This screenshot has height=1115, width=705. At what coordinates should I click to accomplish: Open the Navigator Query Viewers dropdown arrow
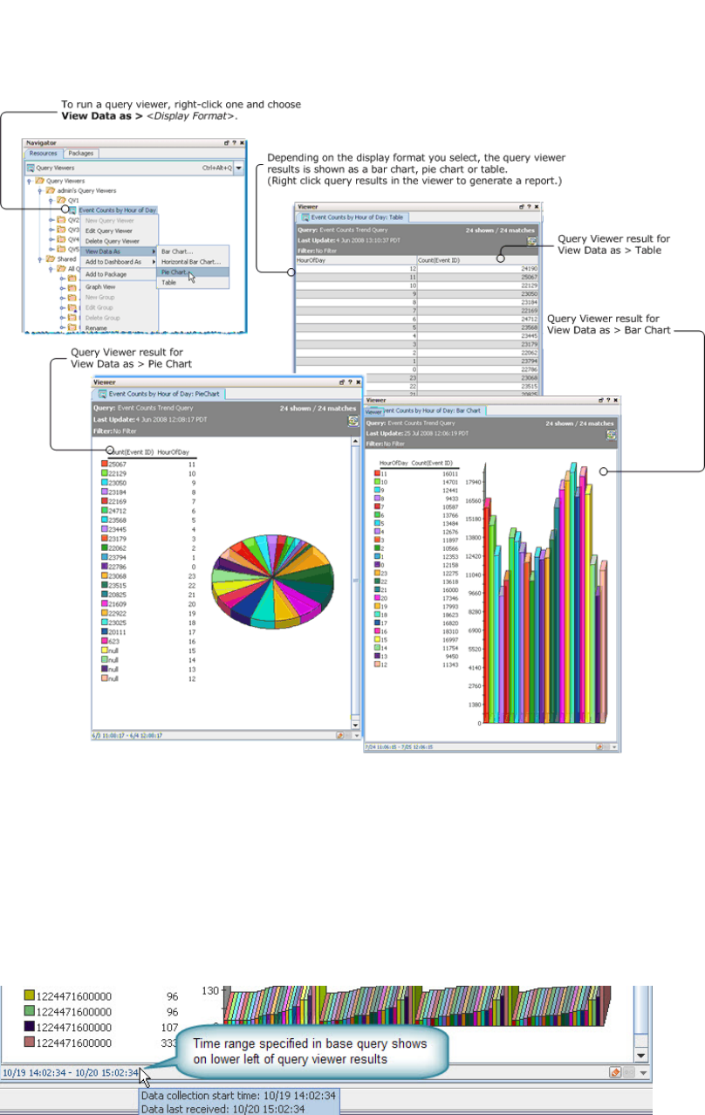tap(239, 167)
